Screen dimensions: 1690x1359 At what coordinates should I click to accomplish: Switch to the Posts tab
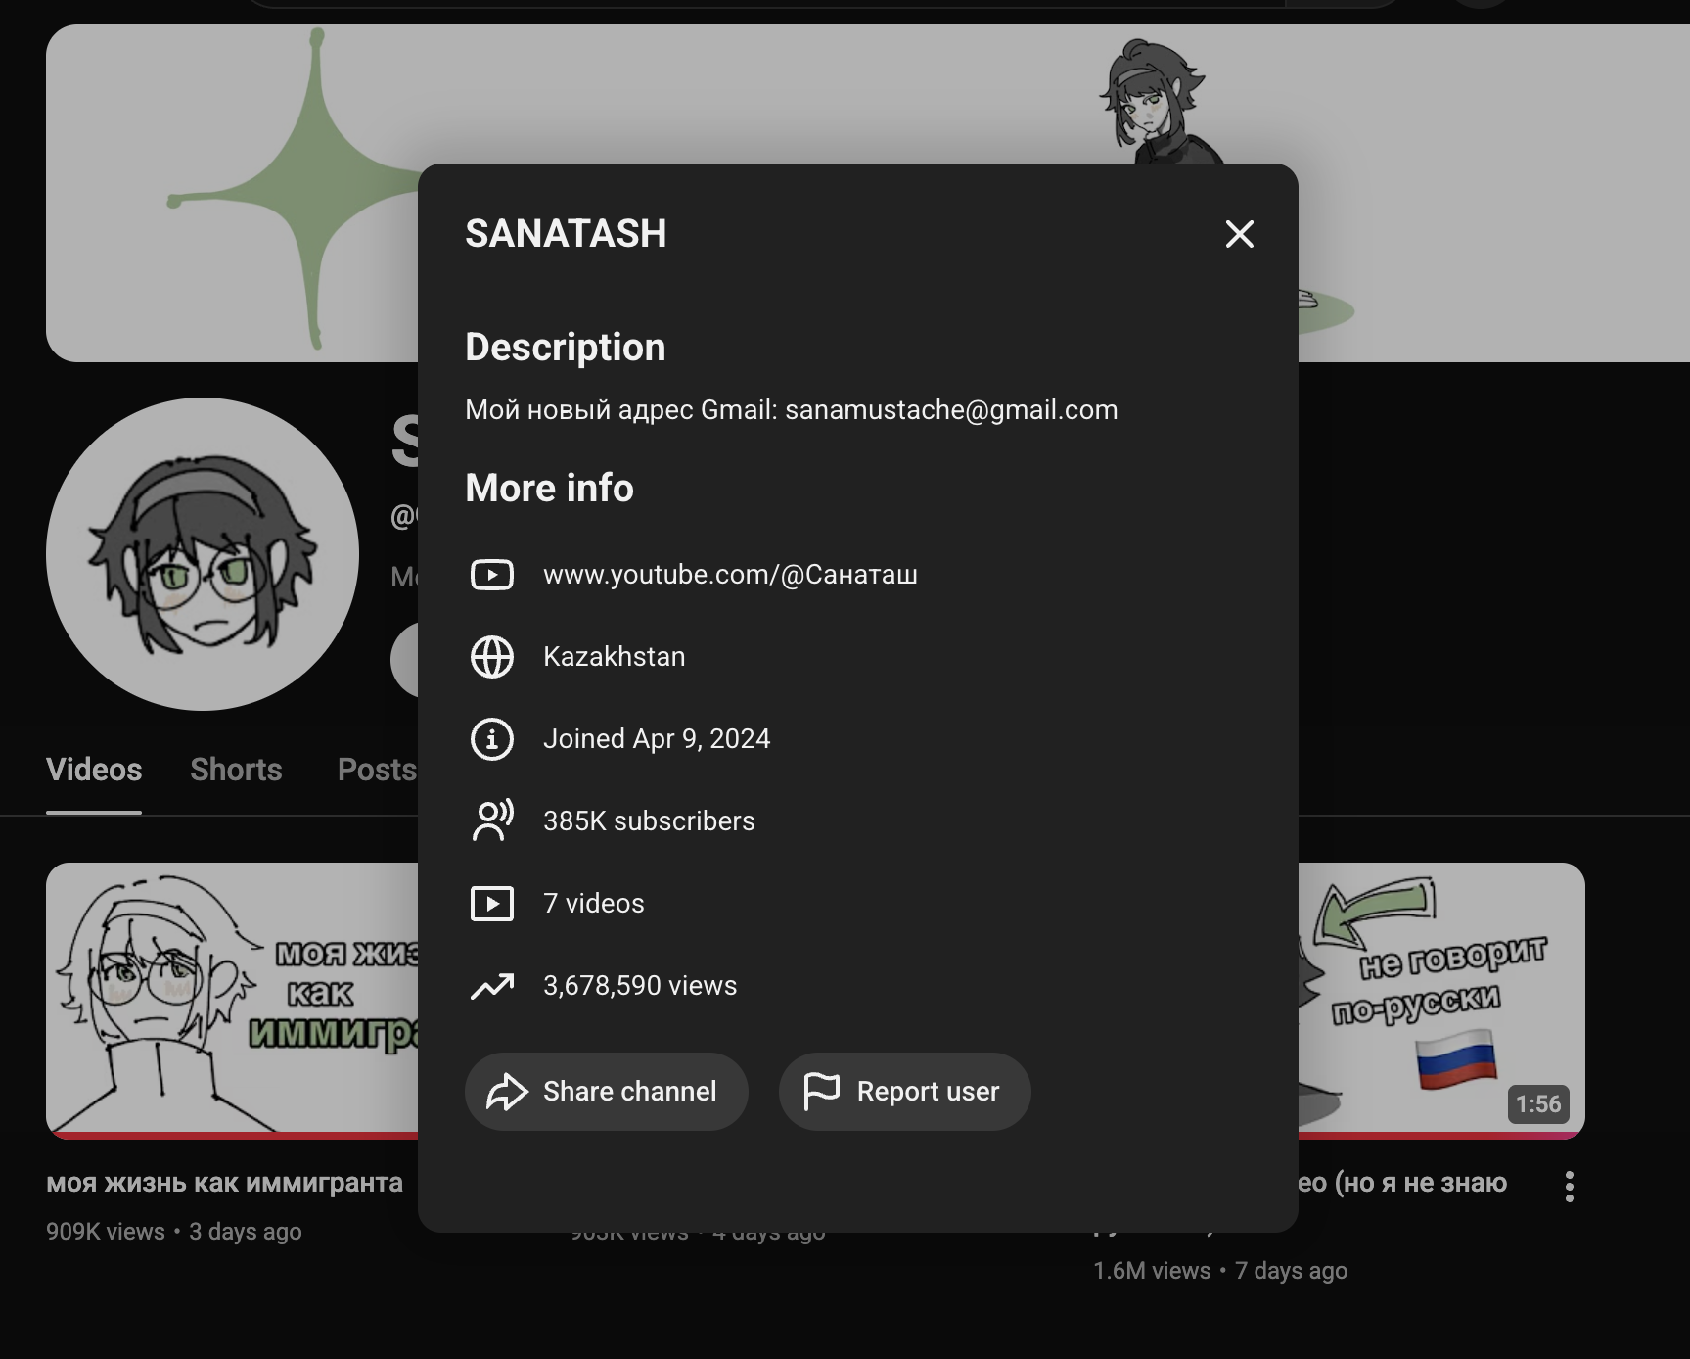(x=377, y=771)
